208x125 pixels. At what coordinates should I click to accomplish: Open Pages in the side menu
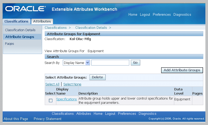9,44
